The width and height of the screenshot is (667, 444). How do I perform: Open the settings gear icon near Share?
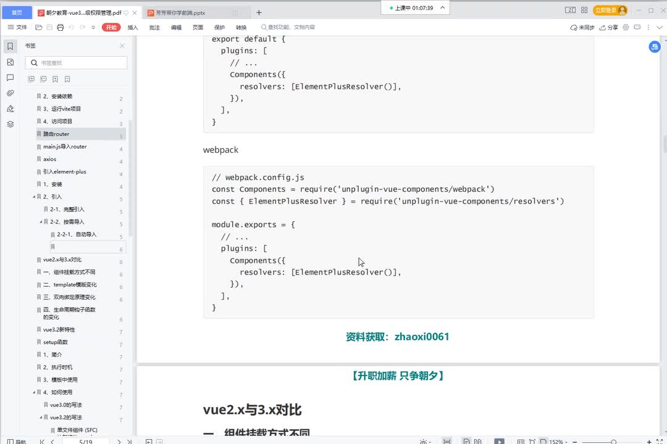tap(626, 27)
